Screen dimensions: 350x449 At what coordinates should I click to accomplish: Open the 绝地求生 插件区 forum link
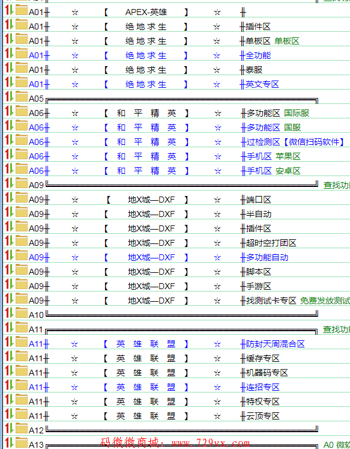pos(150,26)
